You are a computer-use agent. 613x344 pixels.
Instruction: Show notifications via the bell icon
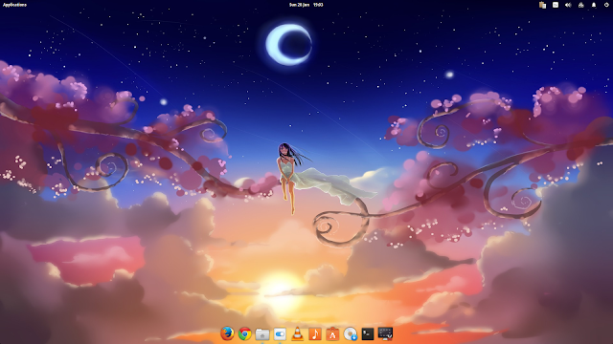(594, 5)
